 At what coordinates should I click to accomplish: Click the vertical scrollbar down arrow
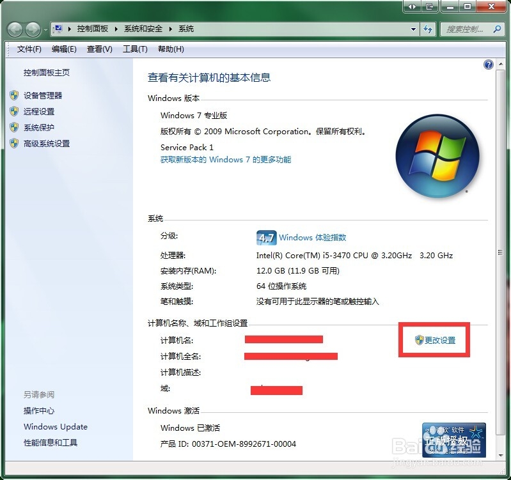(x=500, y=455)
